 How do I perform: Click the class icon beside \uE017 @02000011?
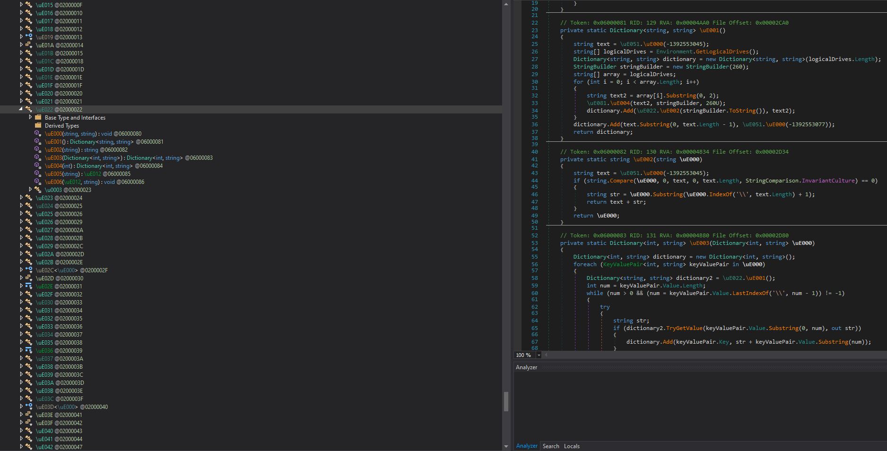coord(29,21)
